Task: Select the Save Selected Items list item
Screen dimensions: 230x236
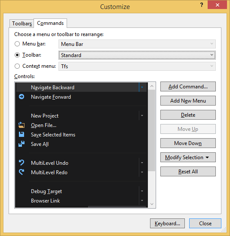Action: 81,135
